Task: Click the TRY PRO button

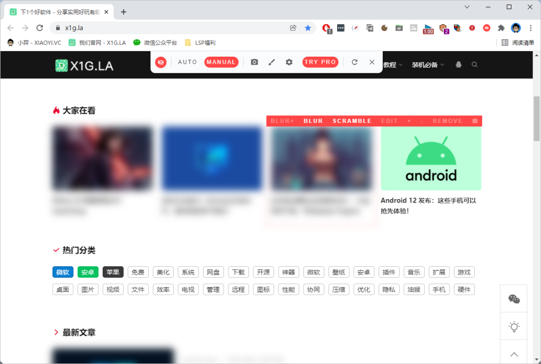Action: 320,62
